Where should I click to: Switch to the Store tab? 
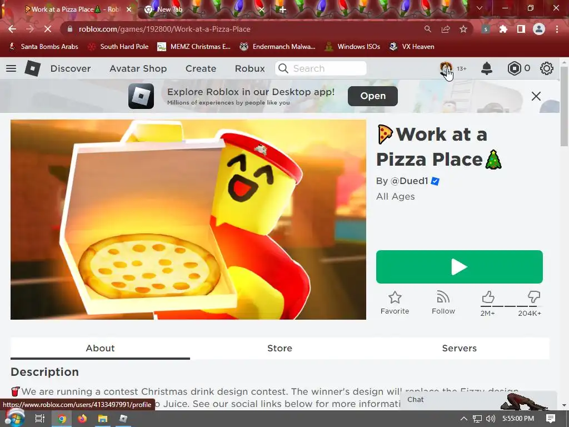point(280,348)
